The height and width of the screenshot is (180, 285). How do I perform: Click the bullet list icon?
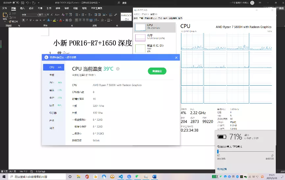(77, 15)
